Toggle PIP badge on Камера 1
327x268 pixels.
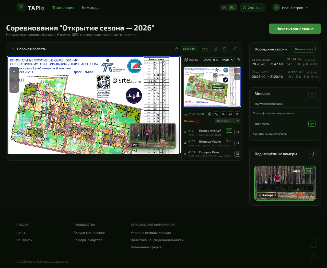coord(309,171)
